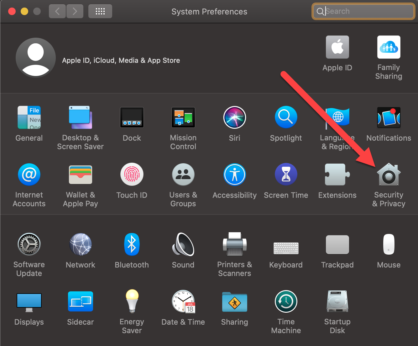Open Software Update preferences
This screenshot has width=418, height=346.
coord(29,244)
